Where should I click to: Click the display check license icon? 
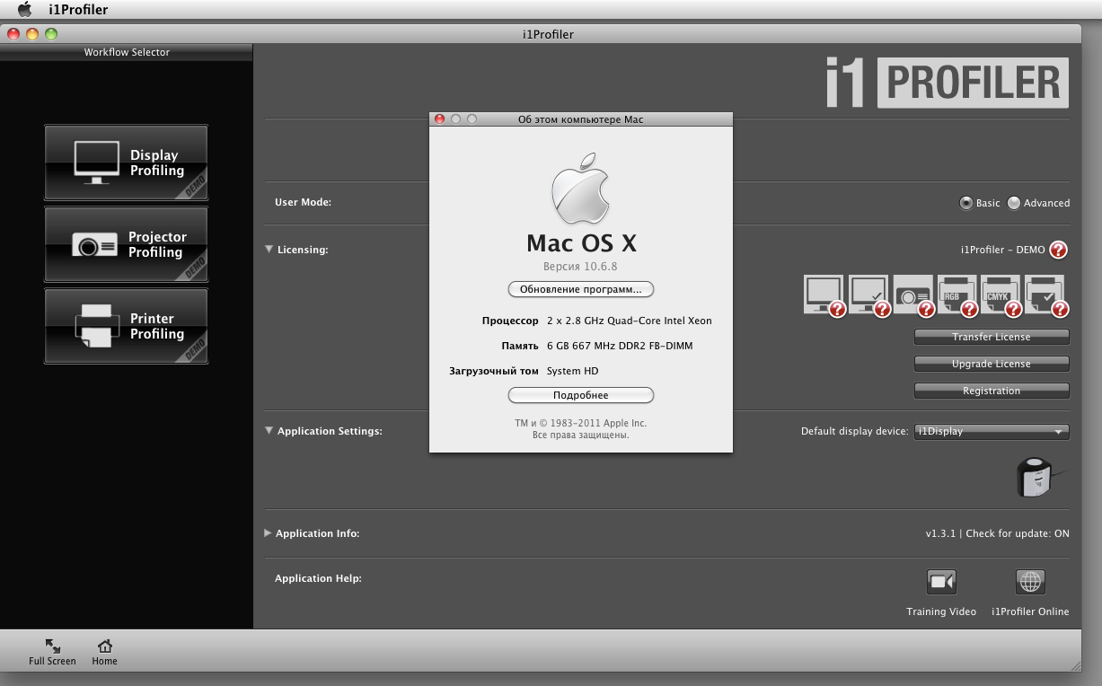pos(868,295)
